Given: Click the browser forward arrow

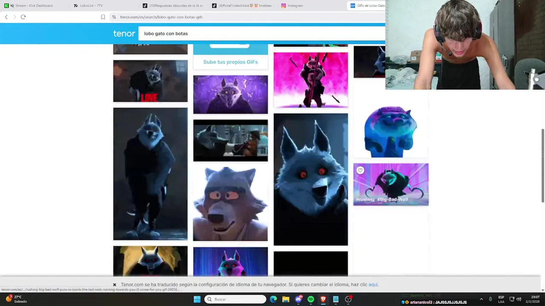Looking at the screenshot, I should coord(14,17).
